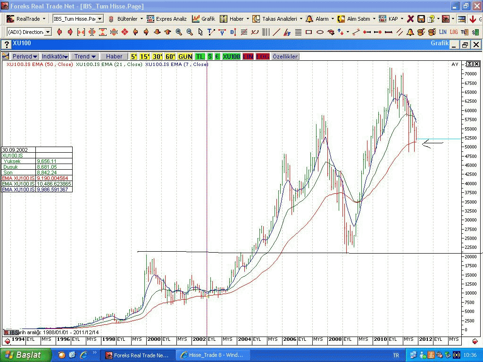Open the (ADX) Direction indicator combo box

click(x=29, y=32)
